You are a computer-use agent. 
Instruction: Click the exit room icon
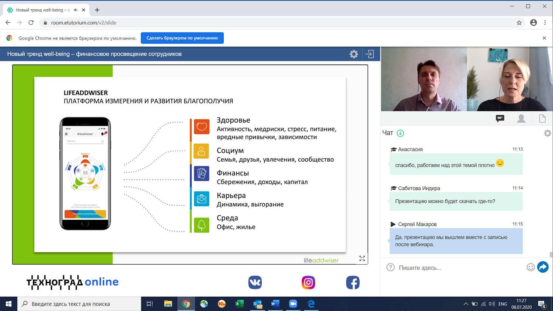click(x=370, y=54)
